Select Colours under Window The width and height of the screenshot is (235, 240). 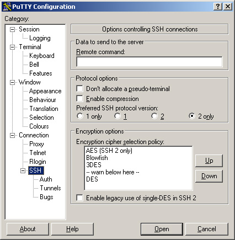tap(39, 126)
